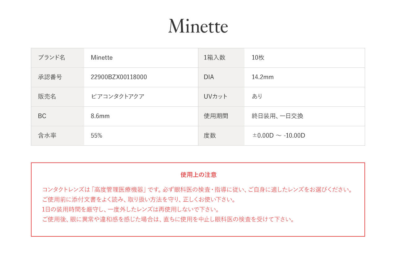Click the line starting ご使用後、眼に異常

coord(168,219)
